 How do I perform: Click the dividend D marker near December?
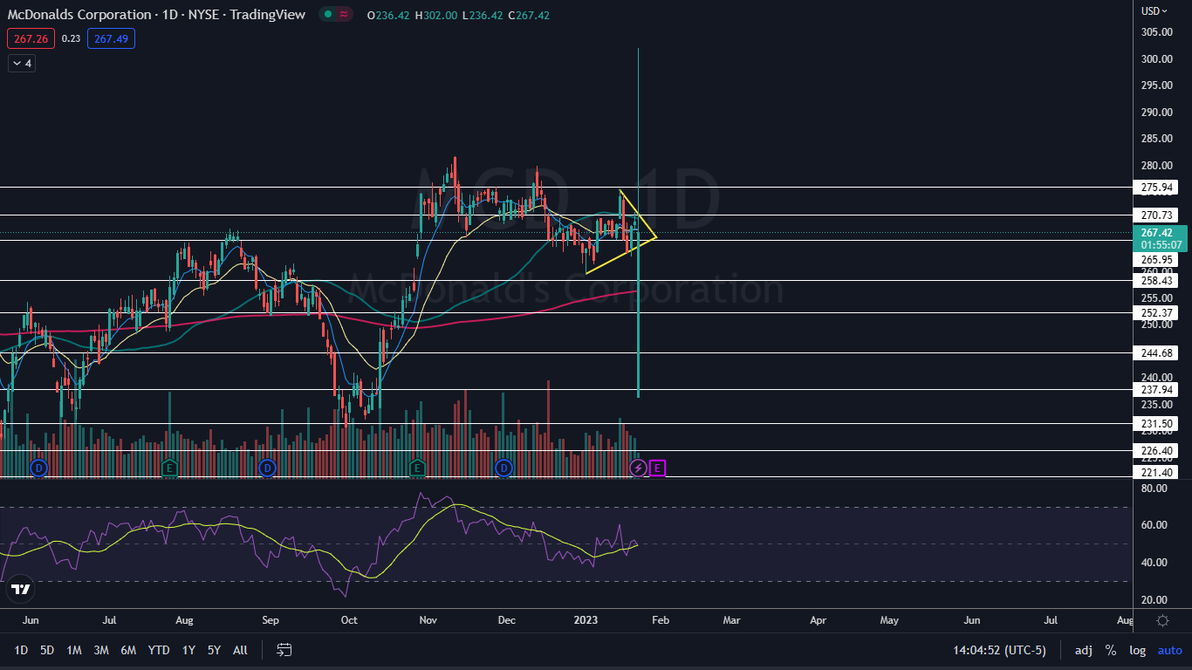click(504, 468)
